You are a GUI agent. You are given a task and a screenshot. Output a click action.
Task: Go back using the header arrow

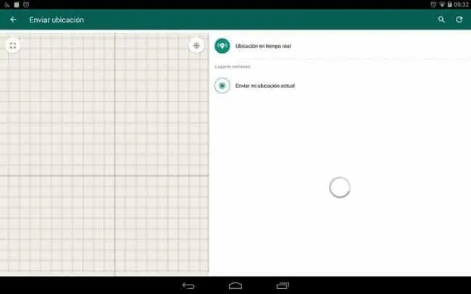[13, 20]
